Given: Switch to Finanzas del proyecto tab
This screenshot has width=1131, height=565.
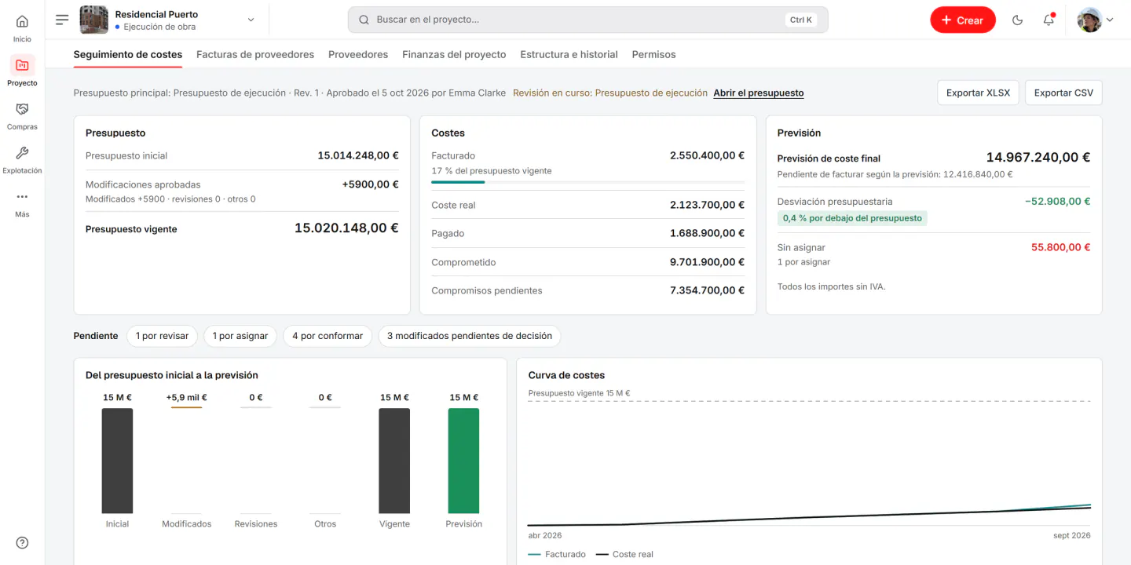Looking at the screenshot, I should tap(454, 54).
